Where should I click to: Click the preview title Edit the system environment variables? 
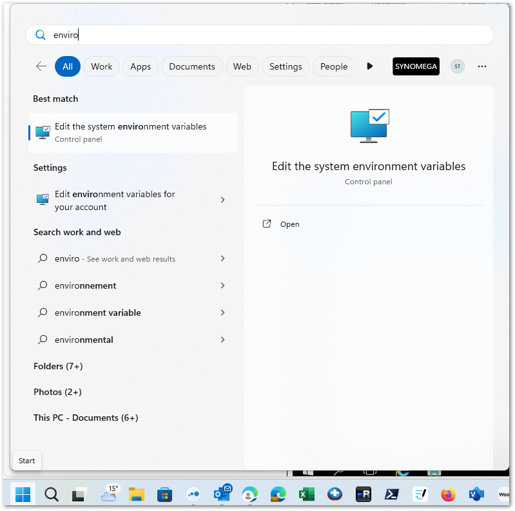click(369, 166)
